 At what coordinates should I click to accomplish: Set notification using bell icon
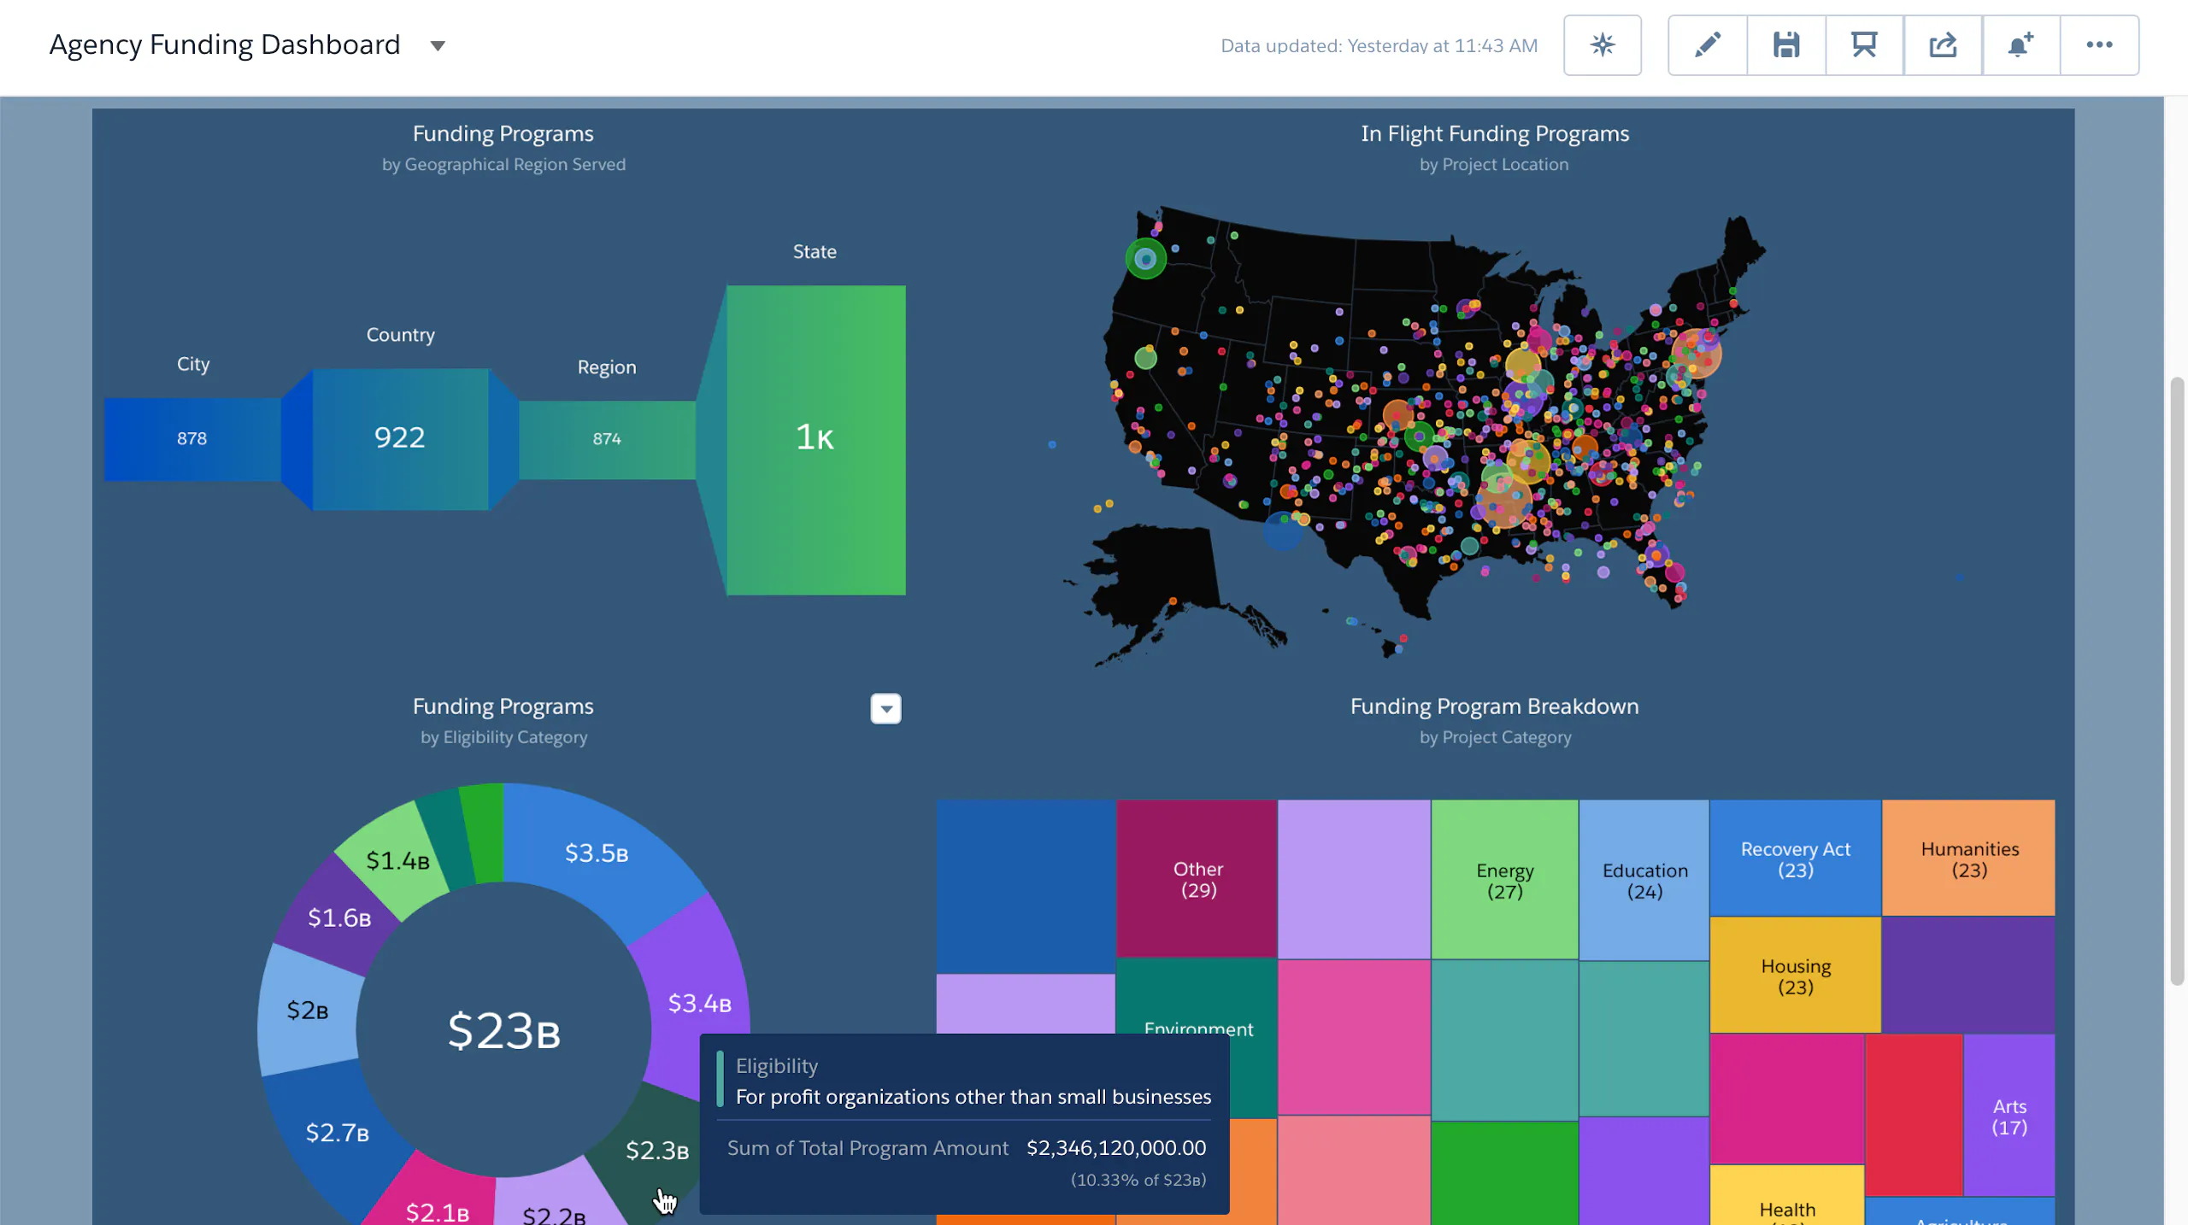tap(2020, 45)
